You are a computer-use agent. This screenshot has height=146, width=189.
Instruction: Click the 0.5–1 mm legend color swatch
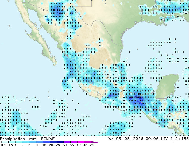point(12,142)
